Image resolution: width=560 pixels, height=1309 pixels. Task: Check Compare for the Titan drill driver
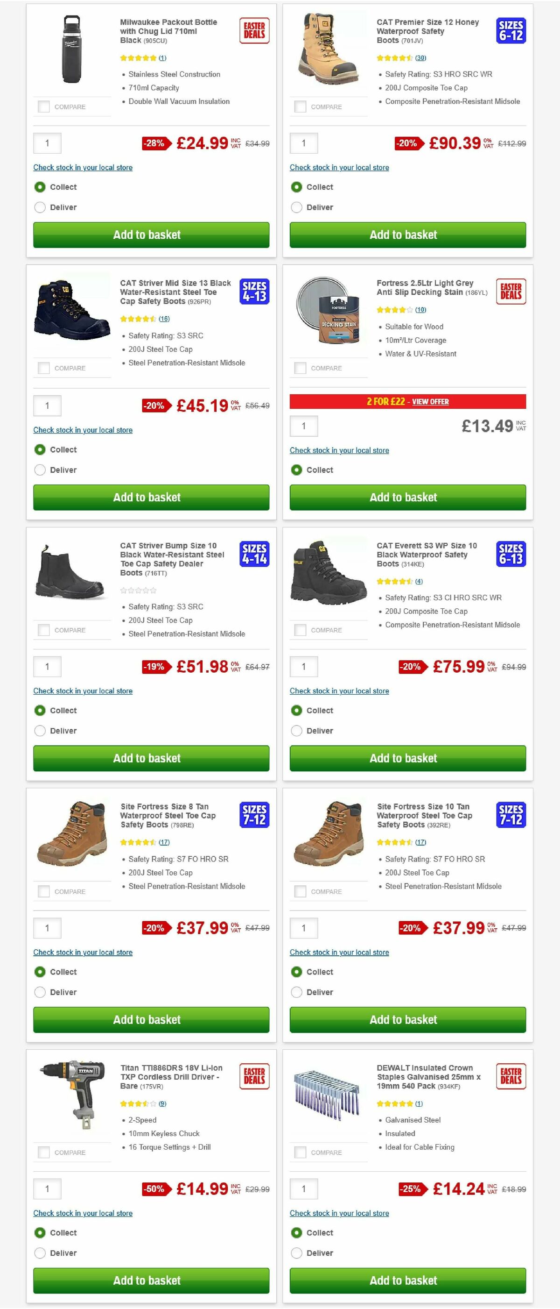point(42,1152)
